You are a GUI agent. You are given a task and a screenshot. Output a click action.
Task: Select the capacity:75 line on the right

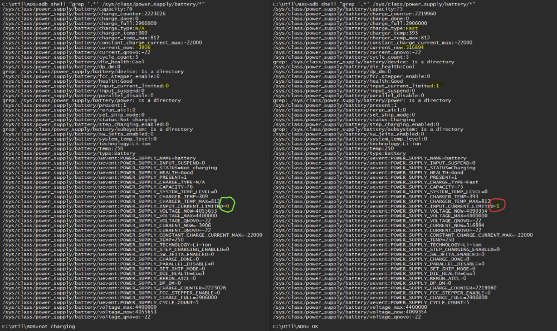[x=339, y=9]
